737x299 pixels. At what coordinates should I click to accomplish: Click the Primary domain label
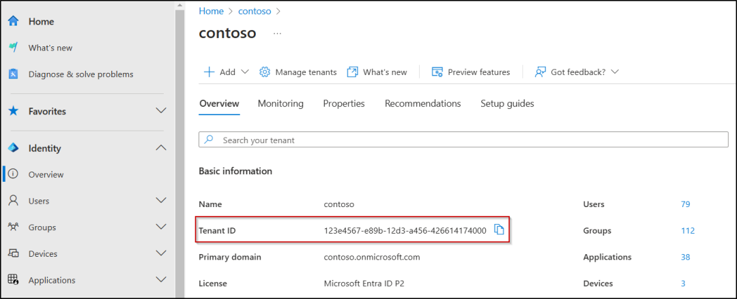point(230,257)
